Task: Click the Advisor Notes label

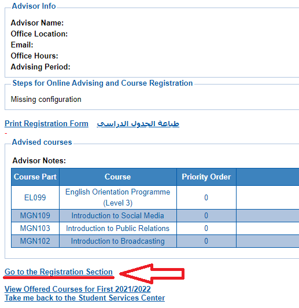Action: tap(39, 161)
